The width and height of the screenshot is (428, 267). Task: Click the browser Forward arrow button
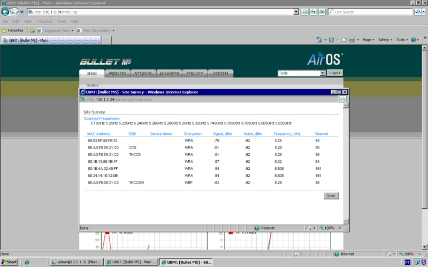[x=14, y=12]
